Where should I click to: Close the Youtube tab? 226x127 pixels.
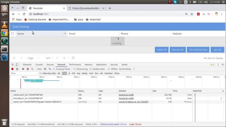[64, 8]
